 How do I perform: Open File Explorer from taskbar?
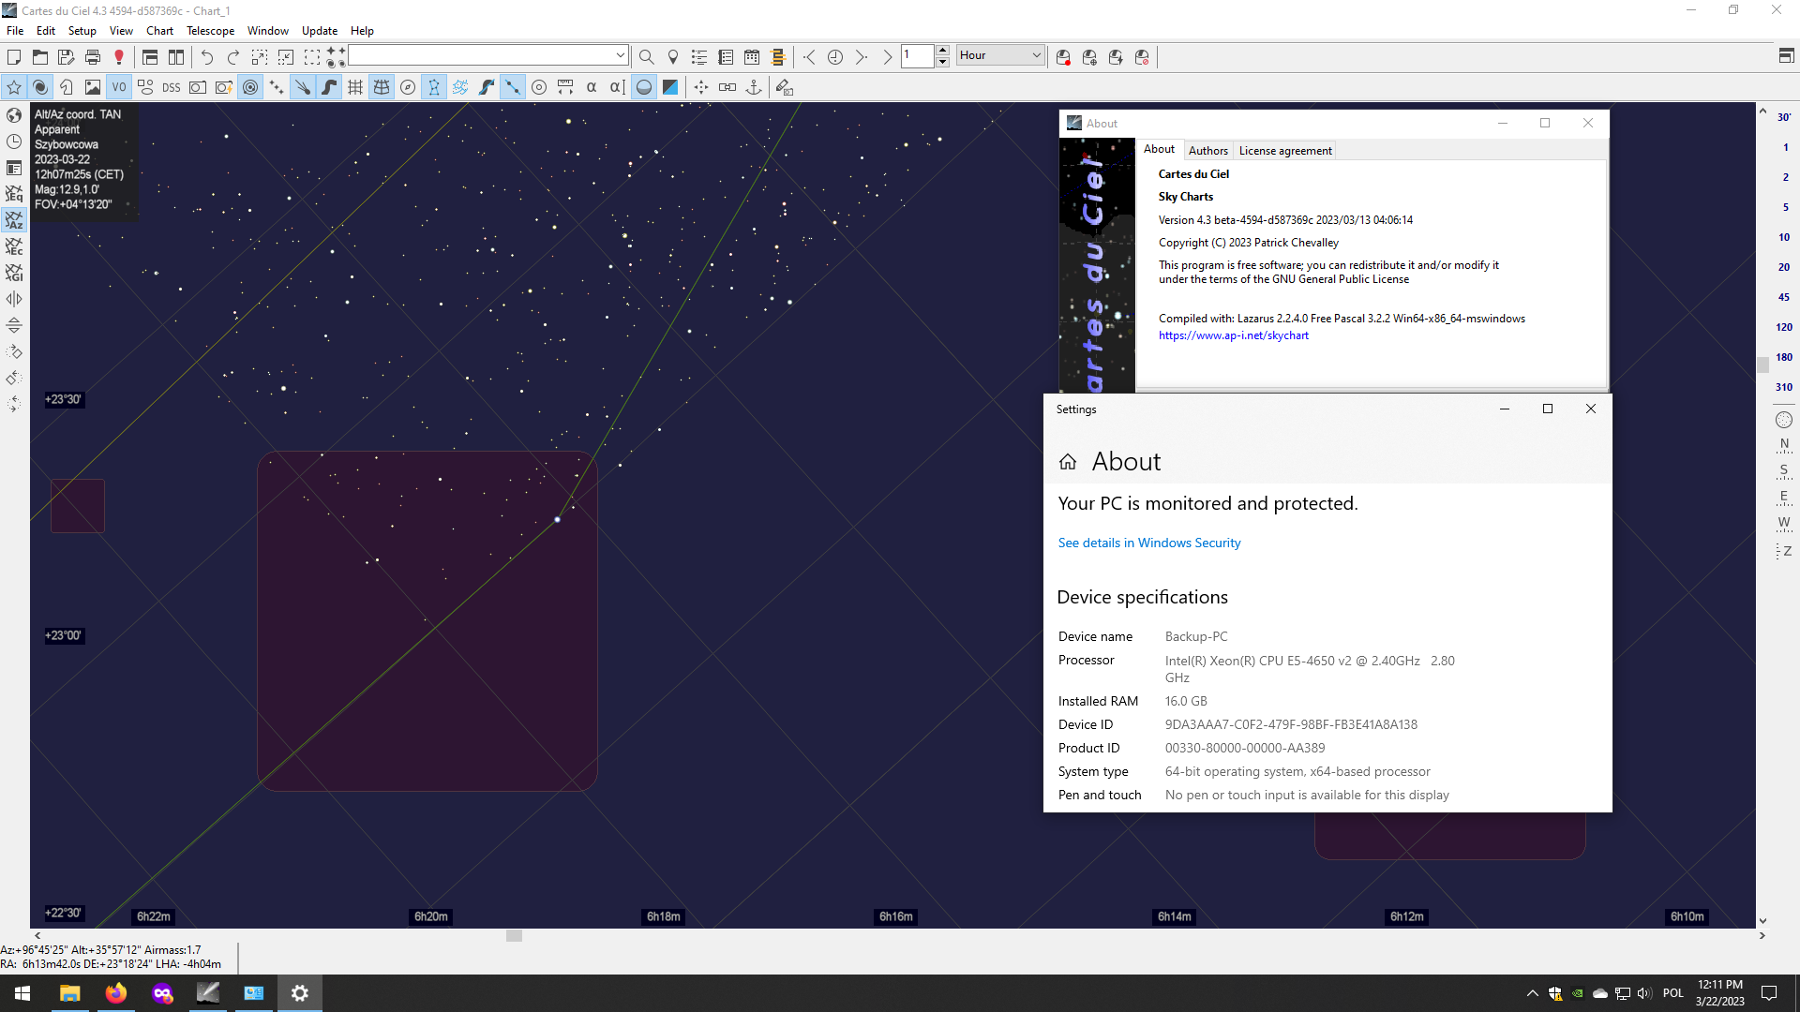pyautogui.click(x=69, y=993)
